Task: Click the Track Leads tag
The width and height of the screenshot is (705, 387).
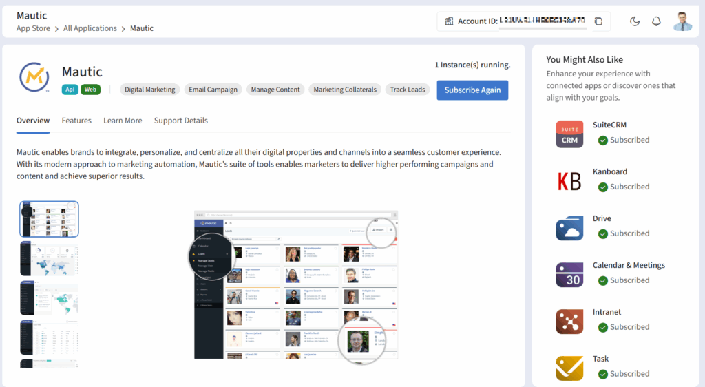Action: pyautogui.click(x=408, y=90)
